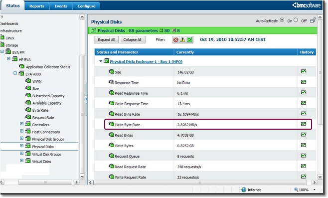Click the main panel vertical scrollbar thumb
Screen dimensions: 328x198
click(320, 72)
